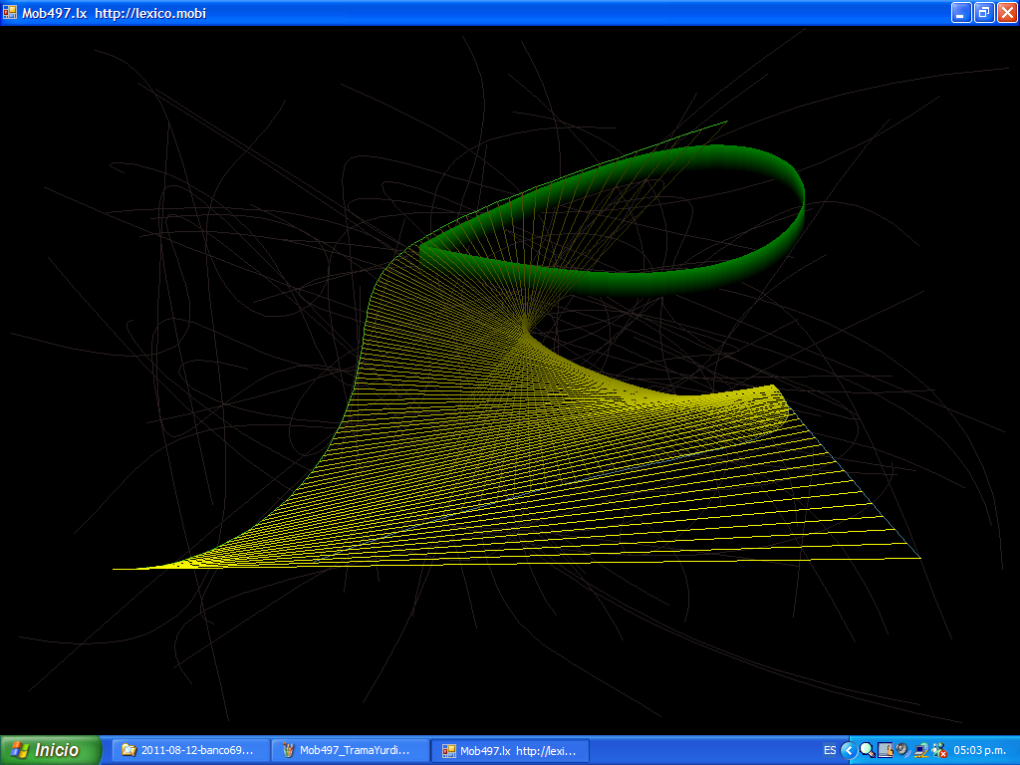This screenshot has width=1020, height=765.
Task: Open the Inicio start menu
Action: click(x=51, y=750)
